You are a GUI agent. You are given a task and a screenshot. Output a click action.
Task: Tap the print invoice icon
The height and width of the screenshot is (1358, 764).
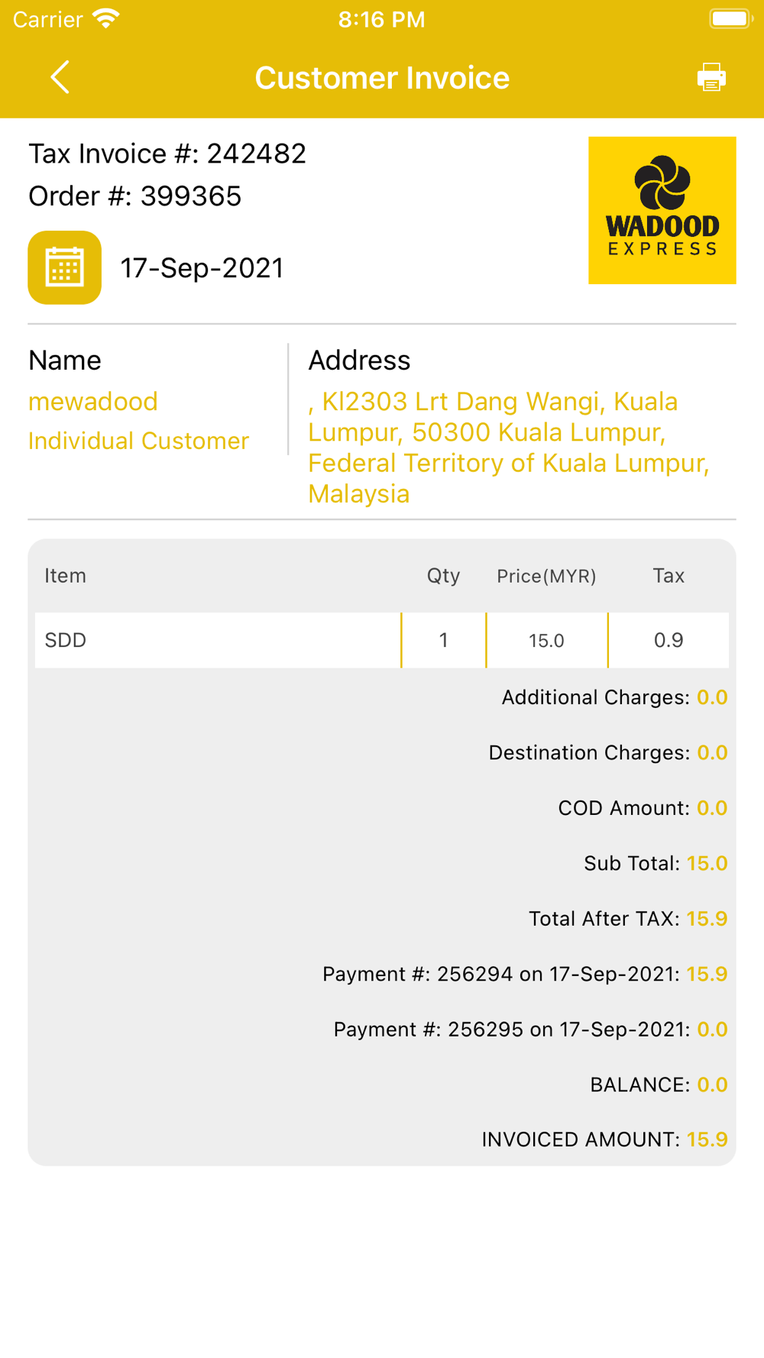pyautogui.click(x=711, y=77)
